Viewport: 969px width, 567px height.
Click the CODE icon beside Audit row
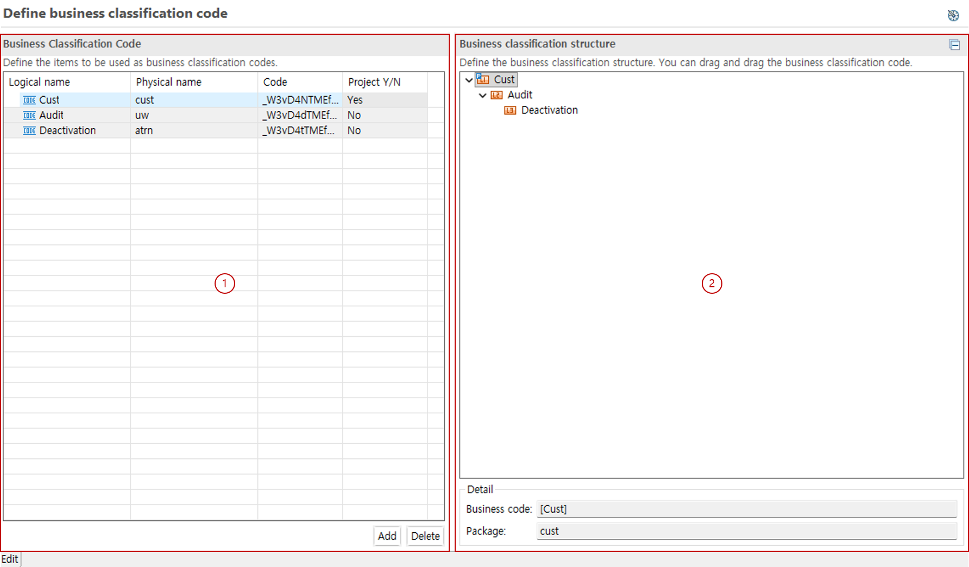click(x=29, y=115)
